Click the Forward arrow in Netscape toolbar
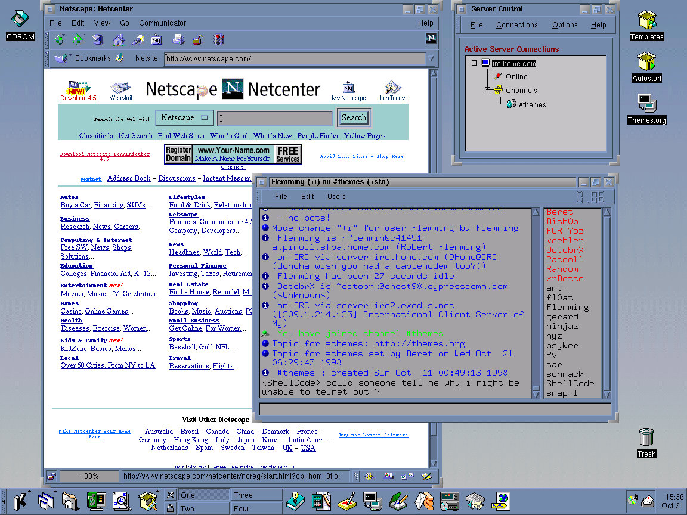The height and width of the screenshot is (515, 687). point(78,40)
